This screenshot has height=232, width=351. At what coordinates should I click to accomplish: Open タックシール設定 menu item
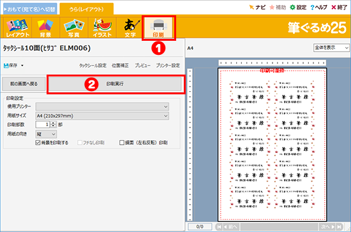tap(93, 66)
